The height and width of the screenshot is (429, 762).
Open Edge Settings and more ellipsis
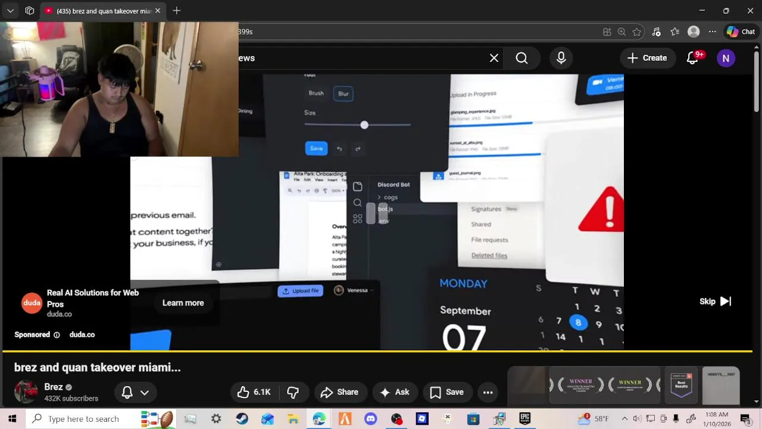712,32
